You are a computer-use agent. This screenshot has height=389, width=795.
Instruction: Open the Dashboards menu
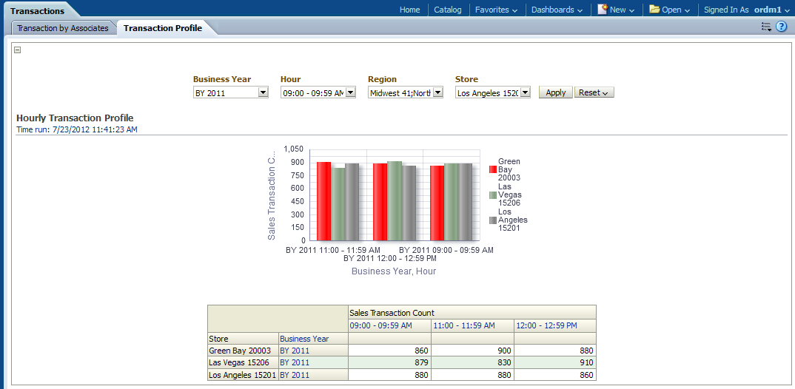[x=557, y=10]
